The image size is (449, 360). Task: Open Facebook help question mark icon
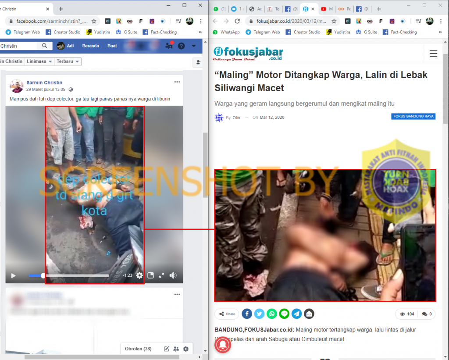pyautogui.click(x=181, y=46)
